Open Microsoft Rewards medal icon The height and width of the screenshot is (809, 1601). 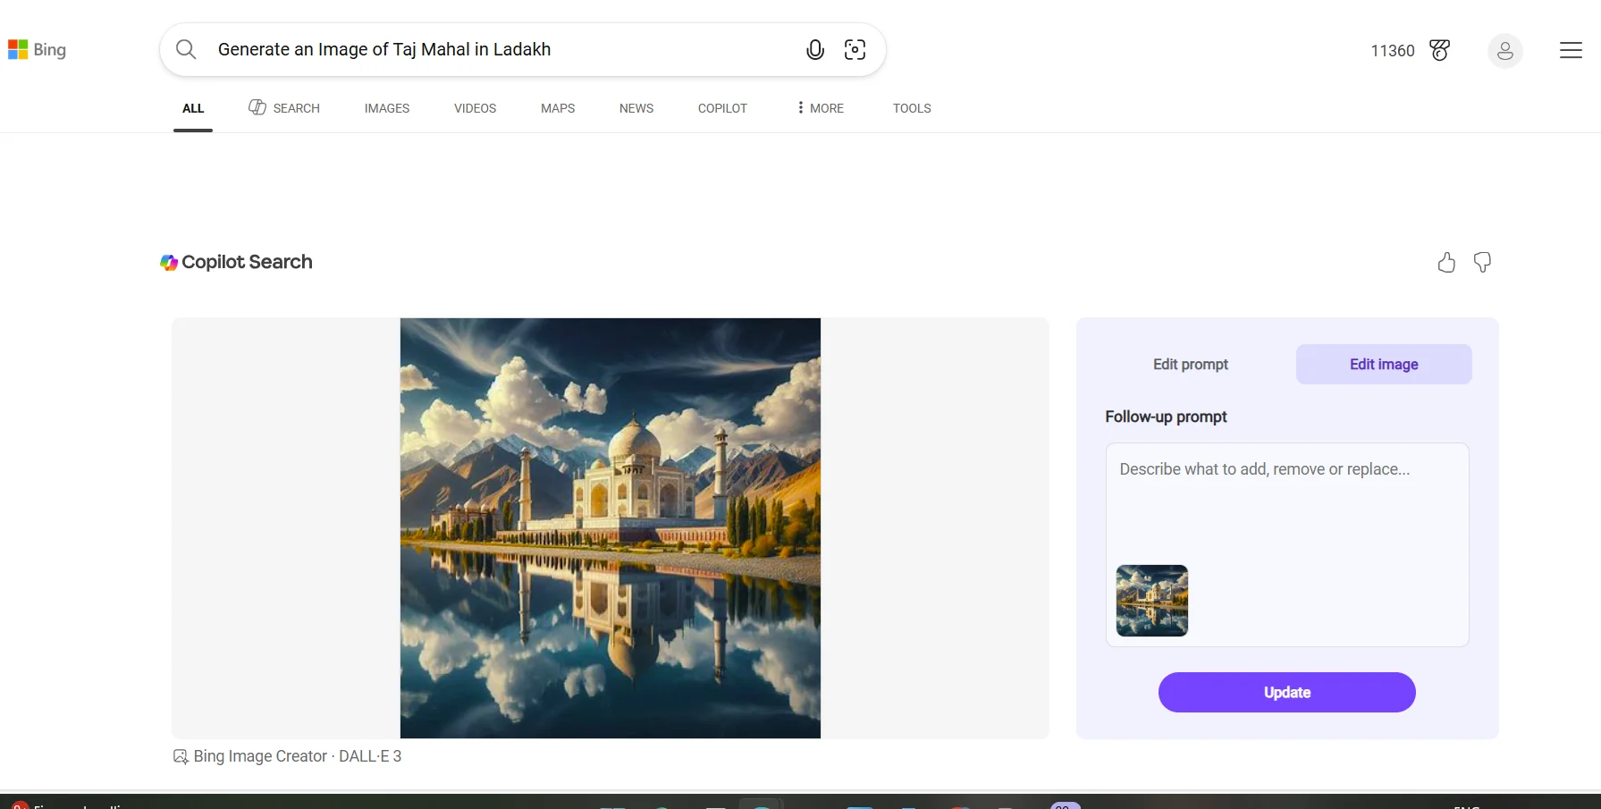coord(1439,50)
